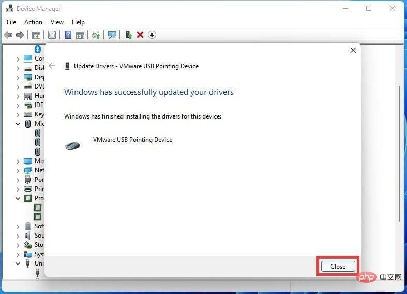Expand the DVD drives node chevron
This screenshot has width=407, height=294.
(x=18, y=87)
